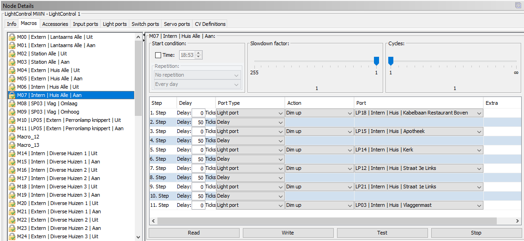Open Action dropdown for step 9
This screenshot has height=241, width=524.
319,187
